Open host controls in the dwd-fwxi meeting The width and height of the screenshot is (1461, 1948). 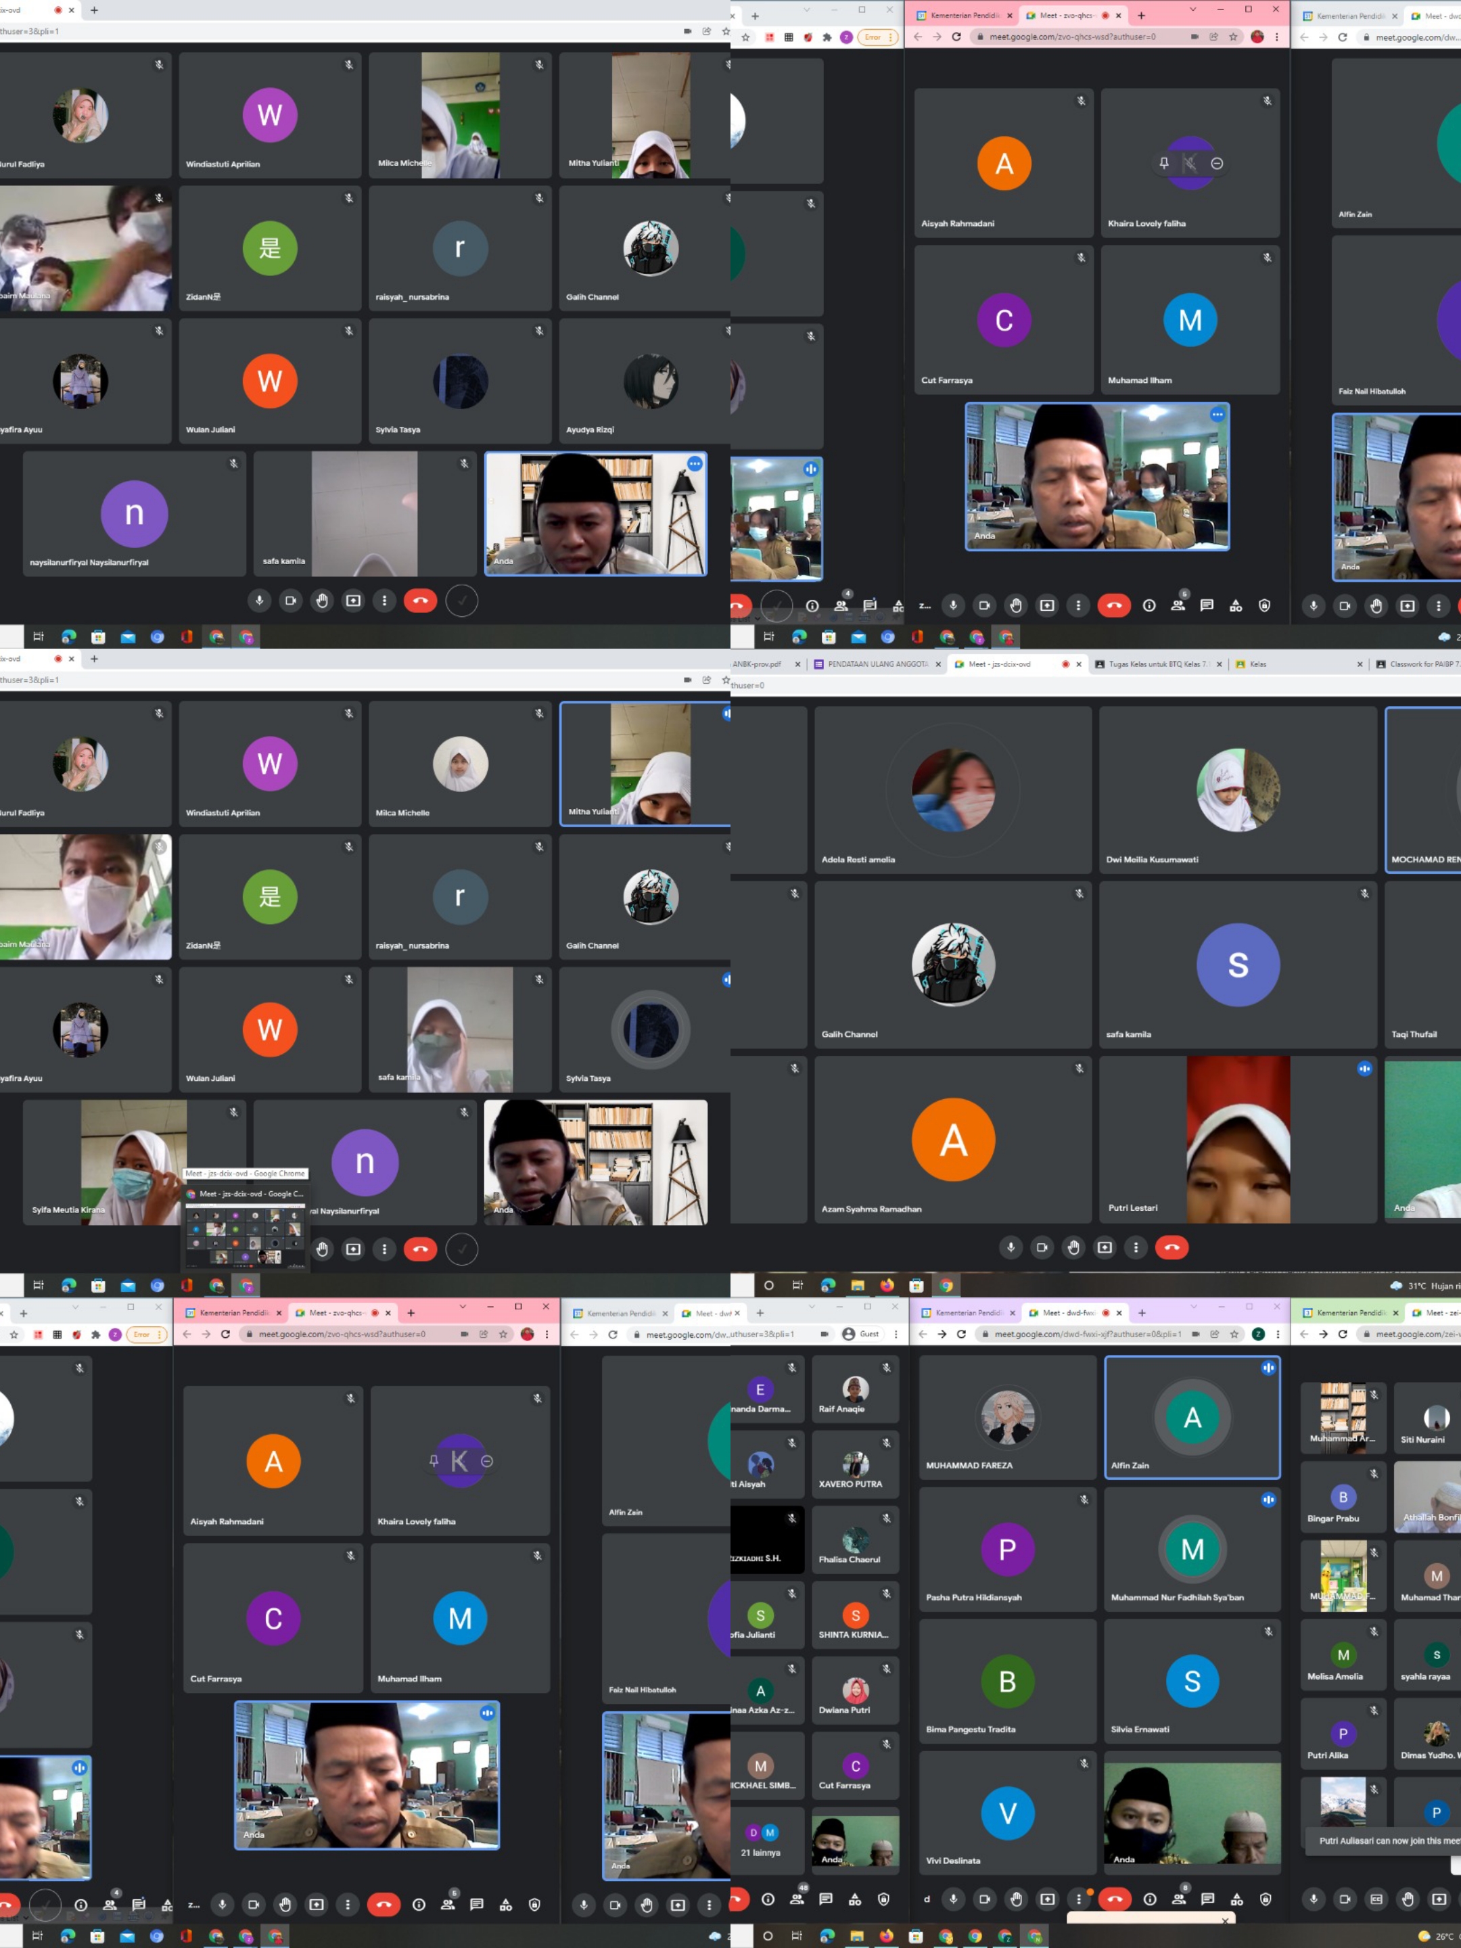click(1266, 1899)
